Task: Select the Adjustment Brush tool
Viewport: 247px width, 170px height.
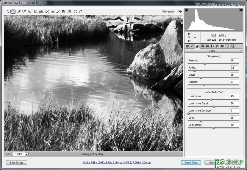Action: pos(58,12)
